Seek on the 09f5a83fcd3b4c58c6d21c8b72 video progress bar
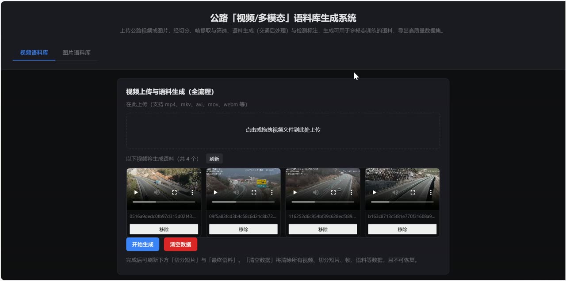The height and width of the screenshot is (281, 566). [243, 202]
